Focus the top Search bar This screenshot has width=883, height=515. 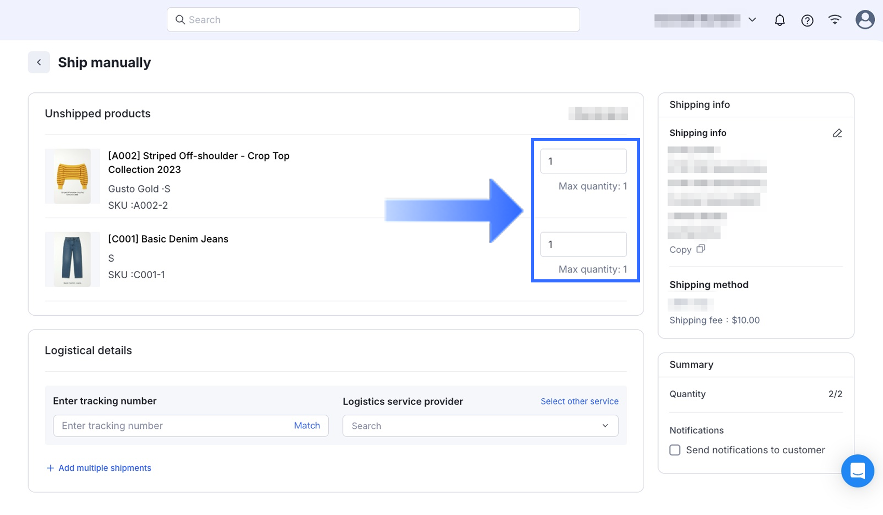pos(373,20)
